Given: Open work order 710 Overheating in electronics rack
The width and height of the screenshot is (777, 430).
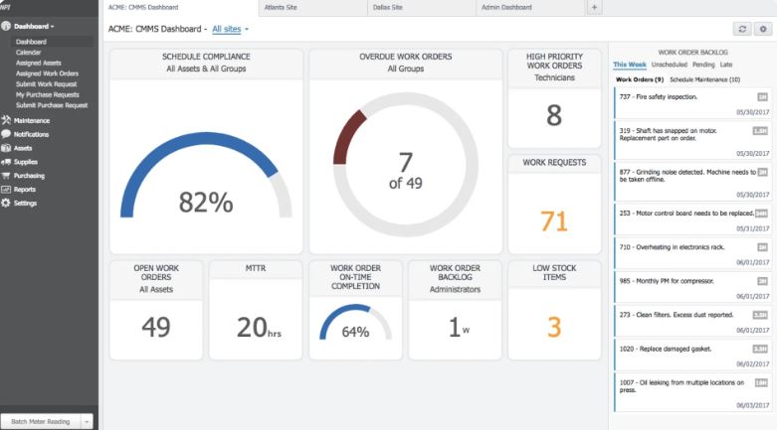Looking at the screenshot, I should click(x=692, y=253).
